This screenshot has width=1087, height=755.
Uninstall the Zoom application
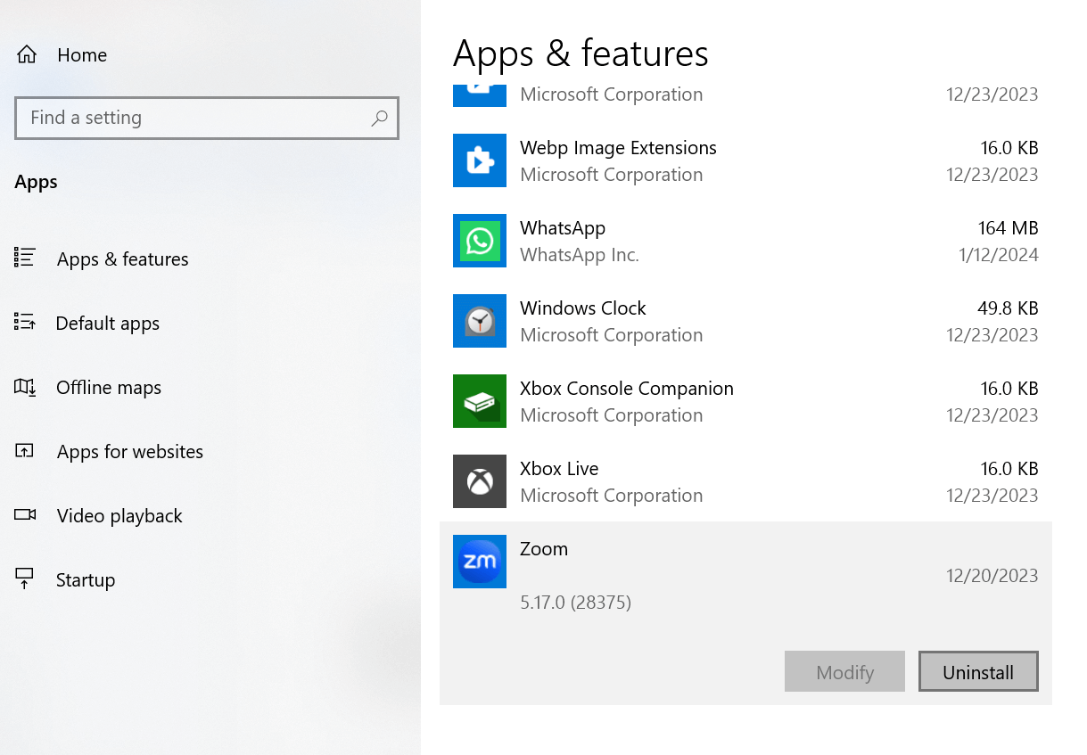click(977, 672)
